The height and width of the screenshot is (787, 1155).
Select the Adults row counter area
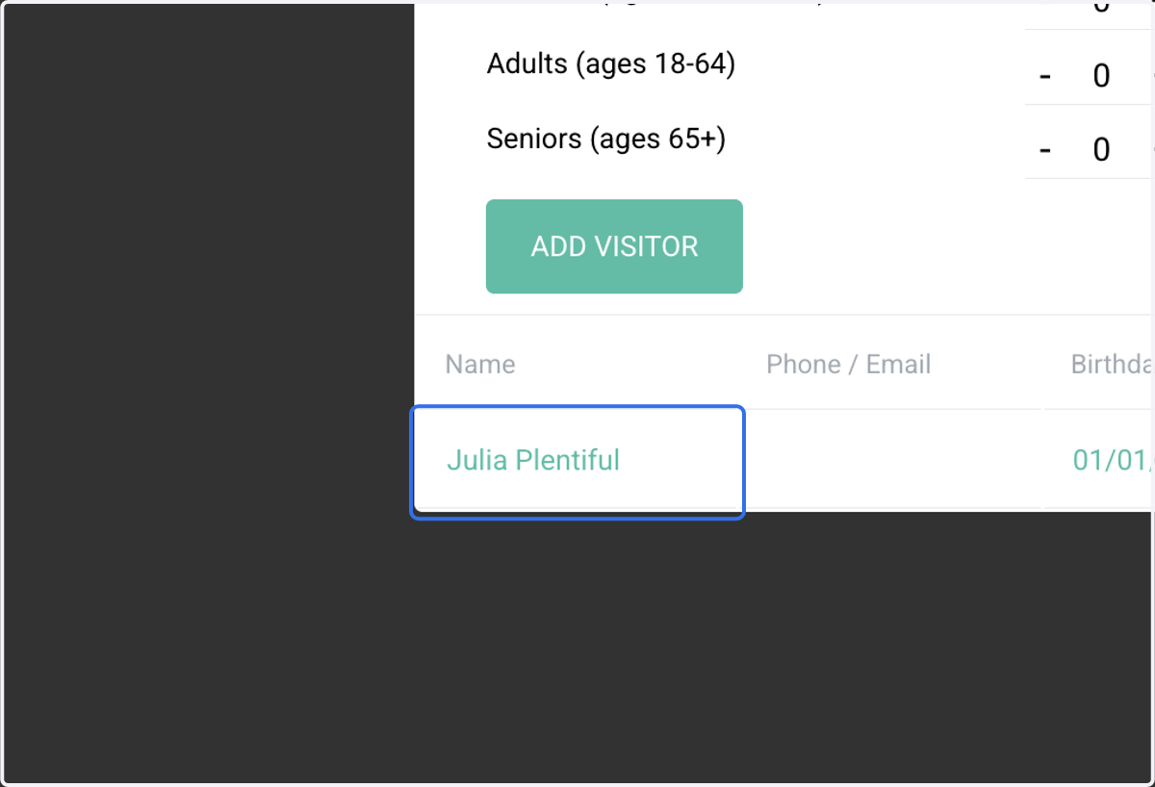click(1090, 67)
